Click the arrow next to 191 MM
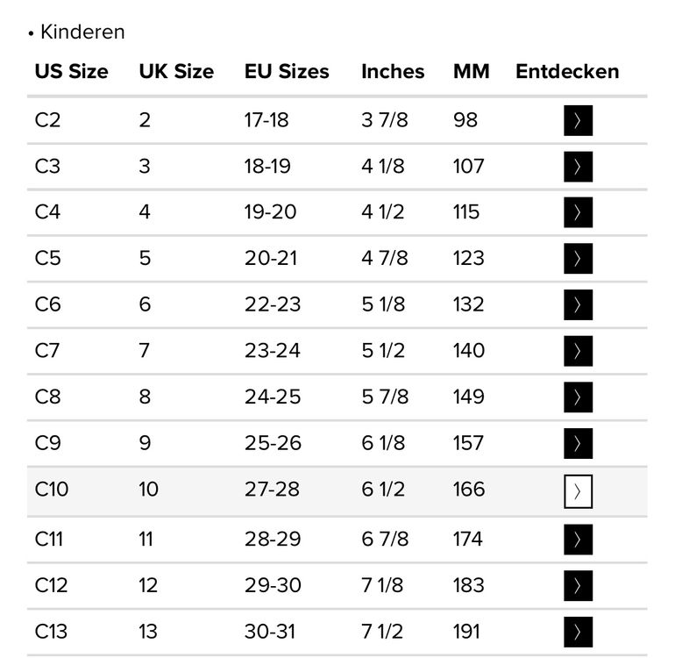This screenshot has height=658, width=675. tap(578, 632)
